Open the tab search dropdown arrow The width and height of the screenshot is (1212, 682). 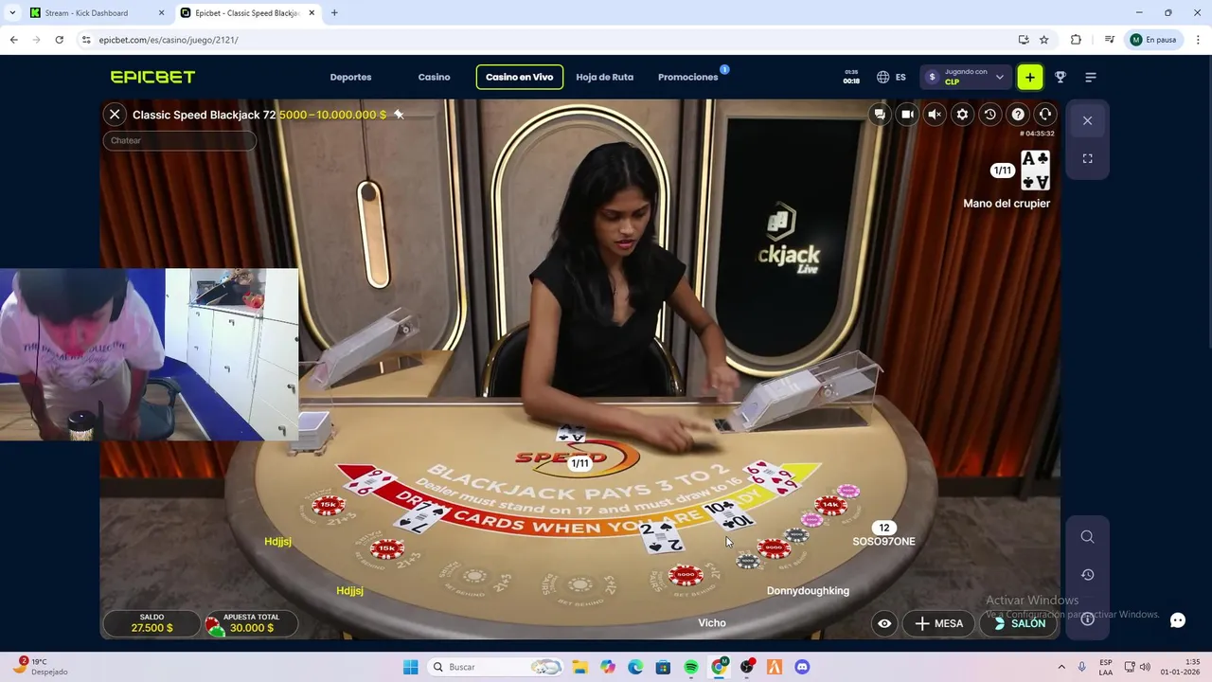pos(12,13)
